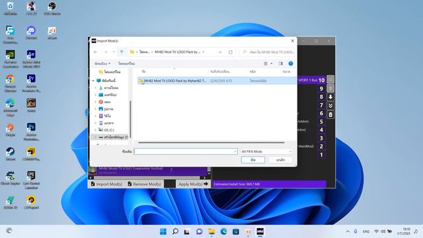The width and height of the screenshot is (423, 238).
Task: Select the D: drive in navigation pane
Action: tap(113, 137)
